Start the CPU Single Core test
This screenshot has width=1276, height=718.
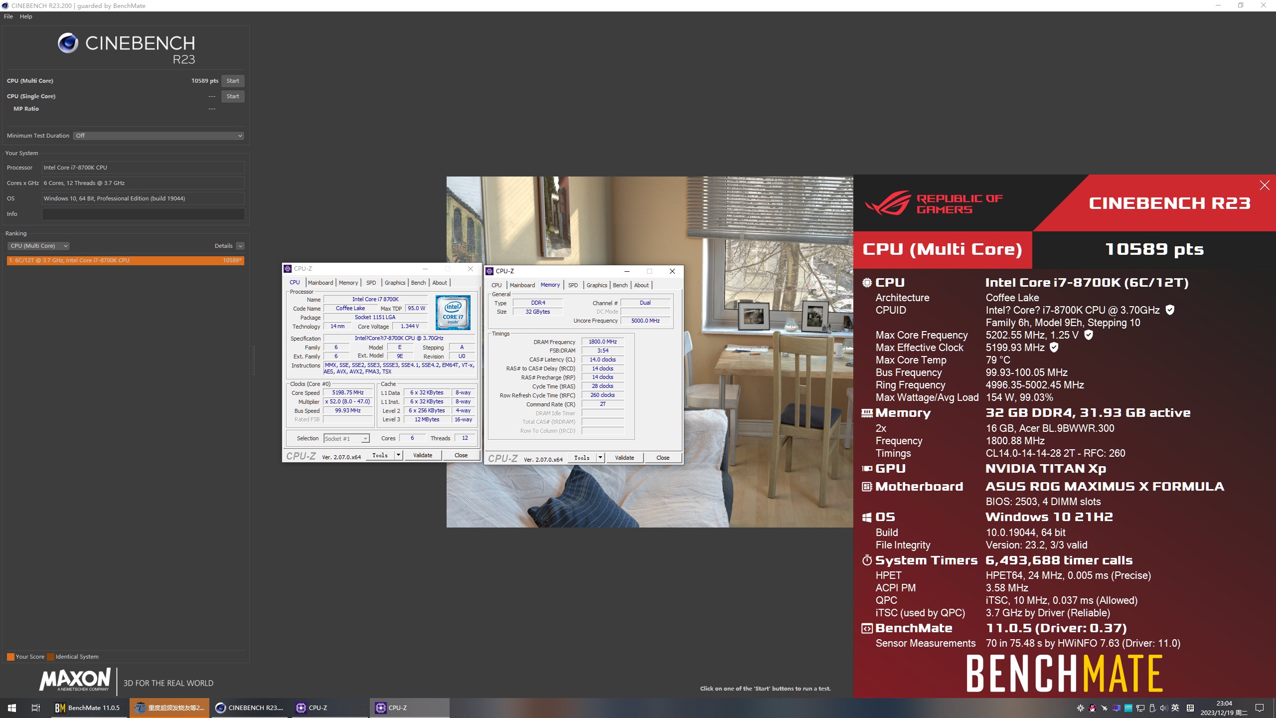233,96
